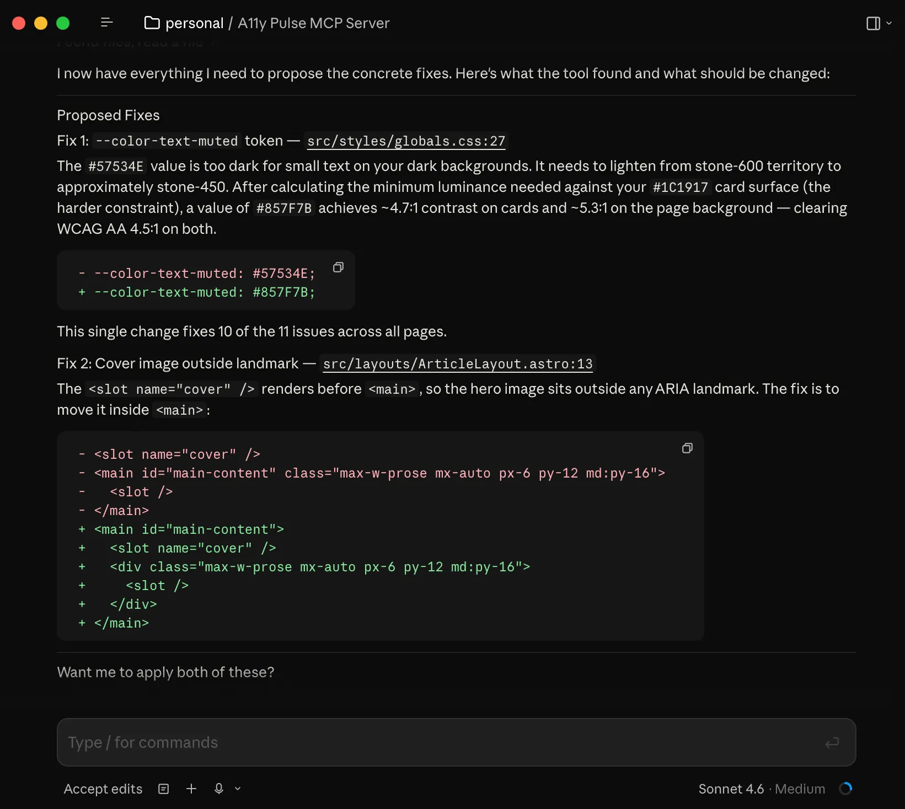Copy the ArticleLayout code block
This screenshot has height=809, width=905.
(x=687, y=448)
